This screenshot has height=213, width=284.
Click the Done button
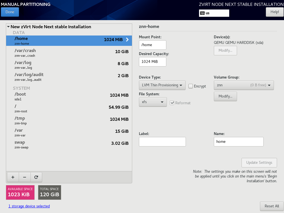pyautogui.click(x=10, y=12)
